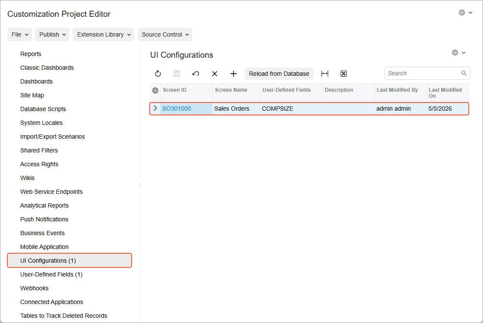Viewport: 483px width, 323px height.
Task: Select Shared Filters
Action: [x=39, y=151]
